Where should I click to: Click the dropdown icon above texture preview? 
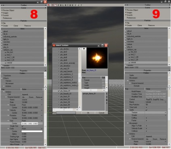pyautogui.click(x=84, y=49)
